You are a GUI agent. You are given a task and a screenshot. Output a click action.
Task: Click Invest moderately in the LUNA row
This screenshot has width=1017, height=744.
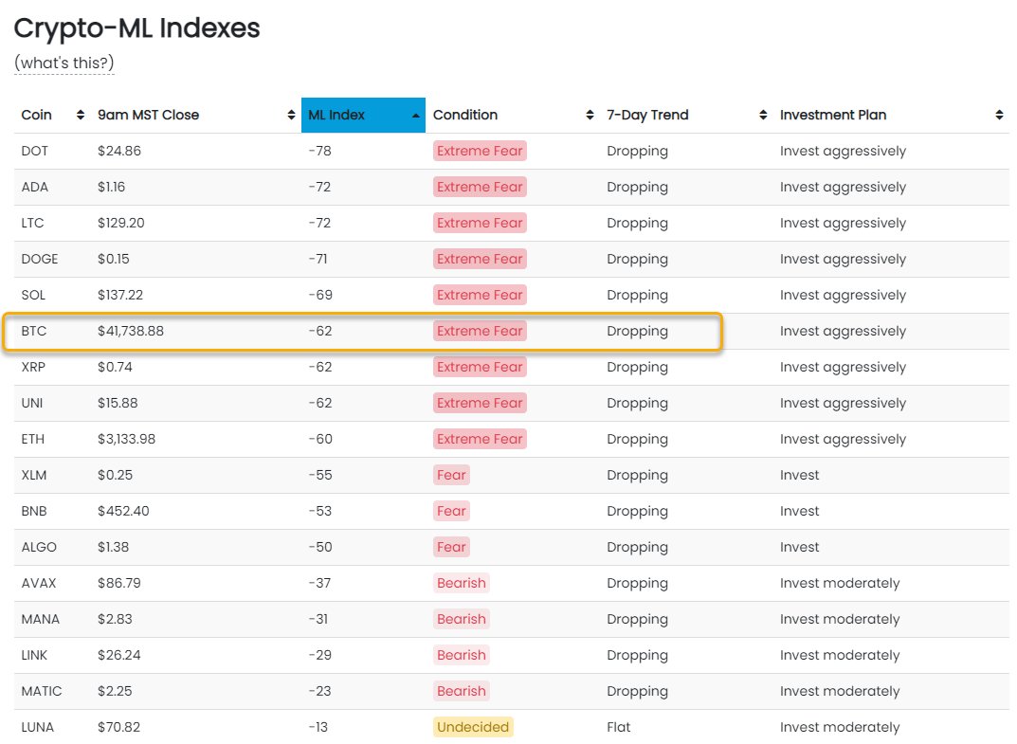[840, 727]
